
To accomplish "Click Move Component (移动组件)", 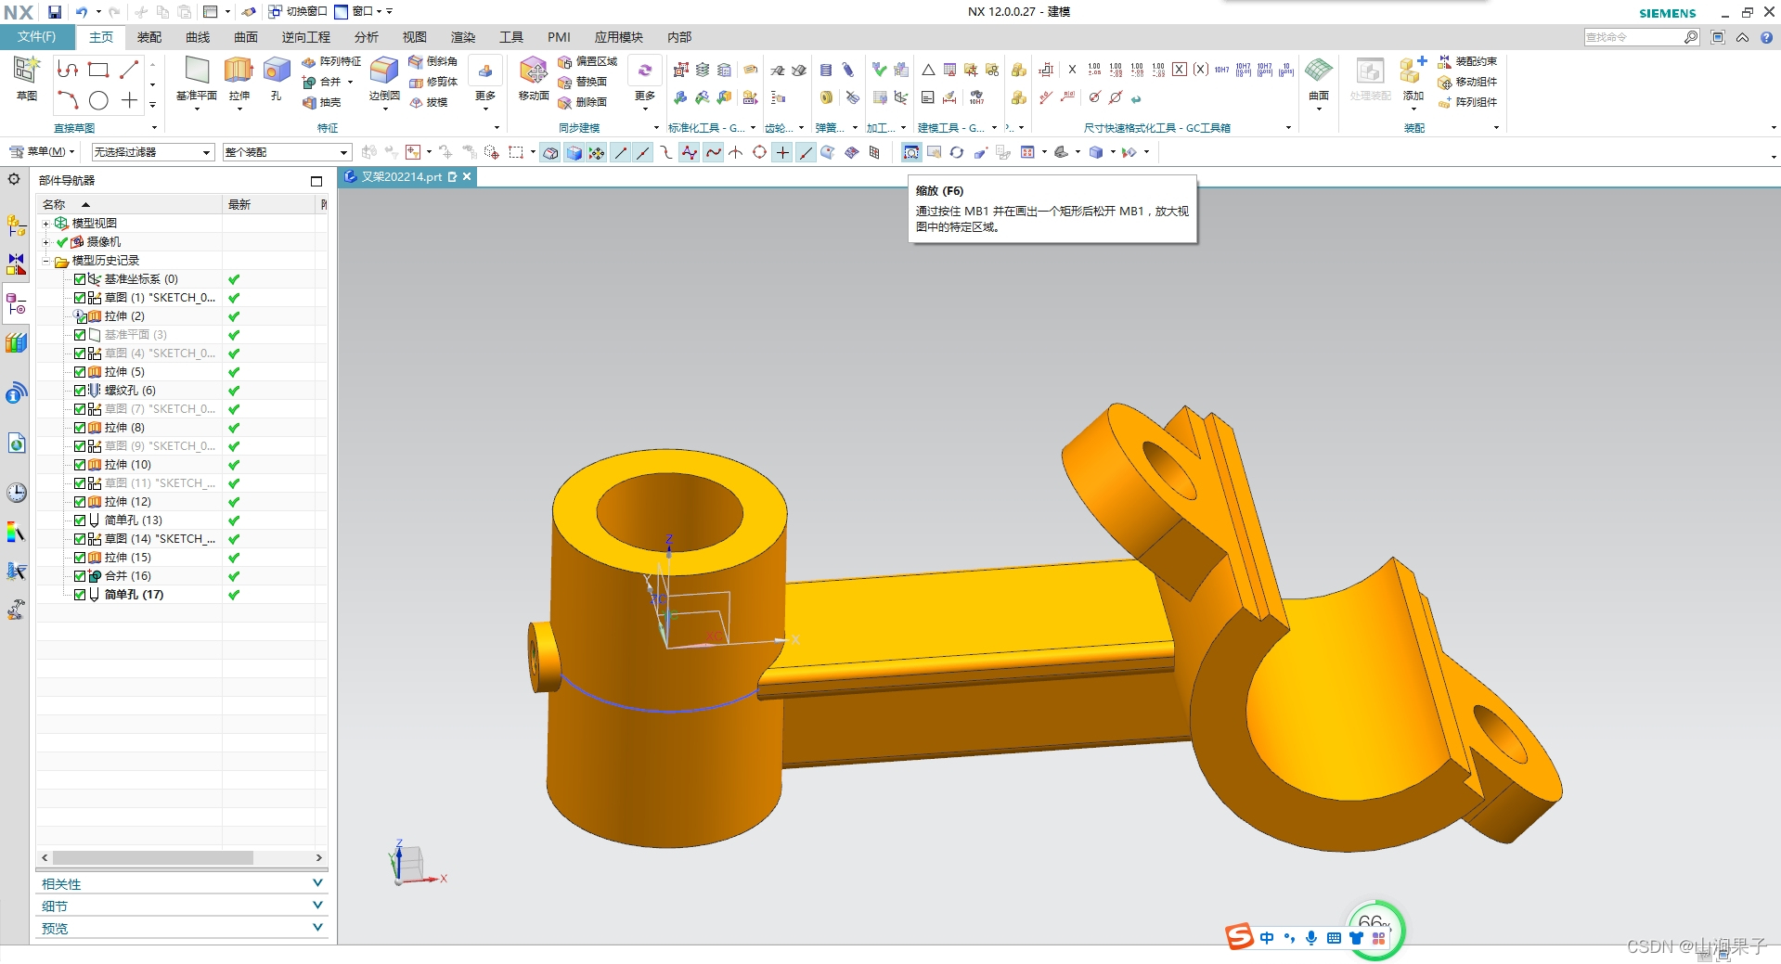I will tap(1467, 82).
